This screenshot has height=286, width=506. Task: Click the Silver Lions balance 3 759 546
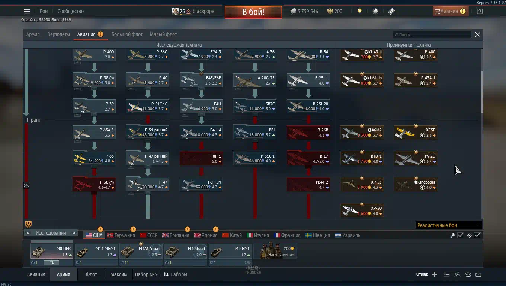click(304, 11)
